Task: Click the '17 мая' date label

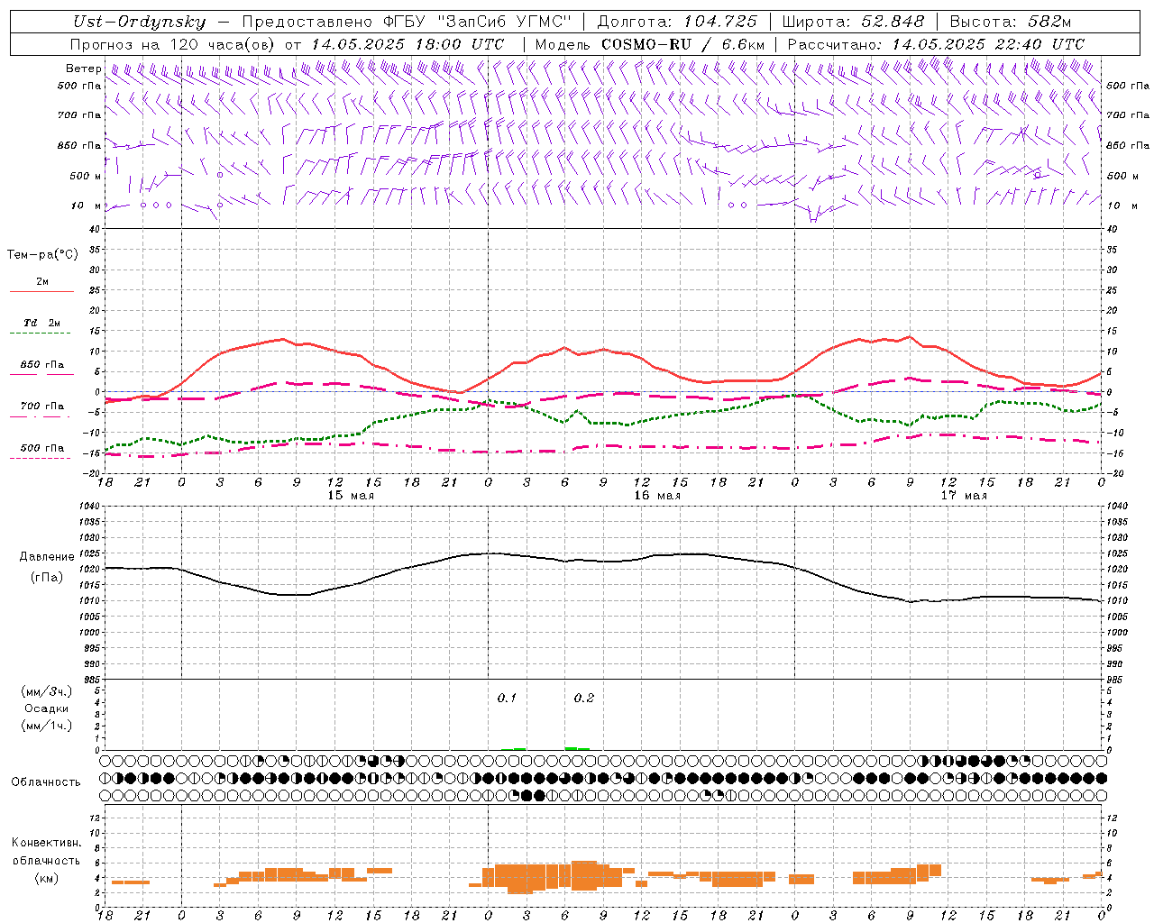Action: [x=964, y=496]
